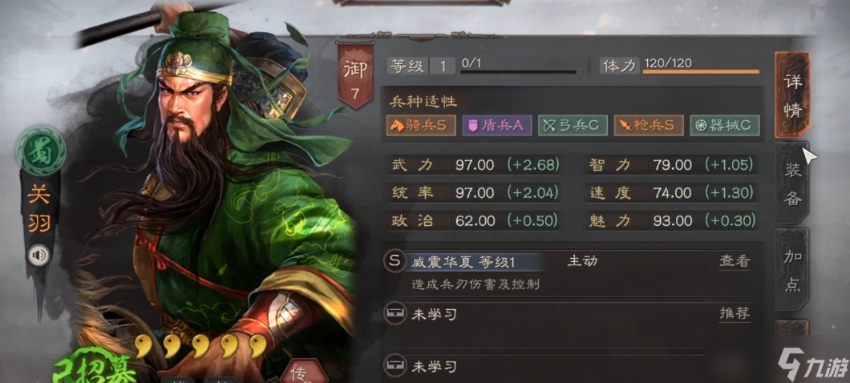Click the orange 体力 stamina bar
Image resolution: width=850 pixels, height=383 pixels.
pos(701,71)
